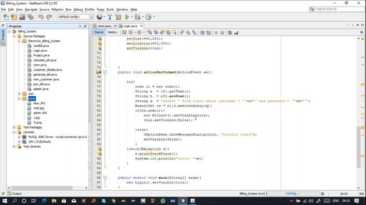Select splash.java in the project tree
Viewport: 366px width, 205px height.
41,89
